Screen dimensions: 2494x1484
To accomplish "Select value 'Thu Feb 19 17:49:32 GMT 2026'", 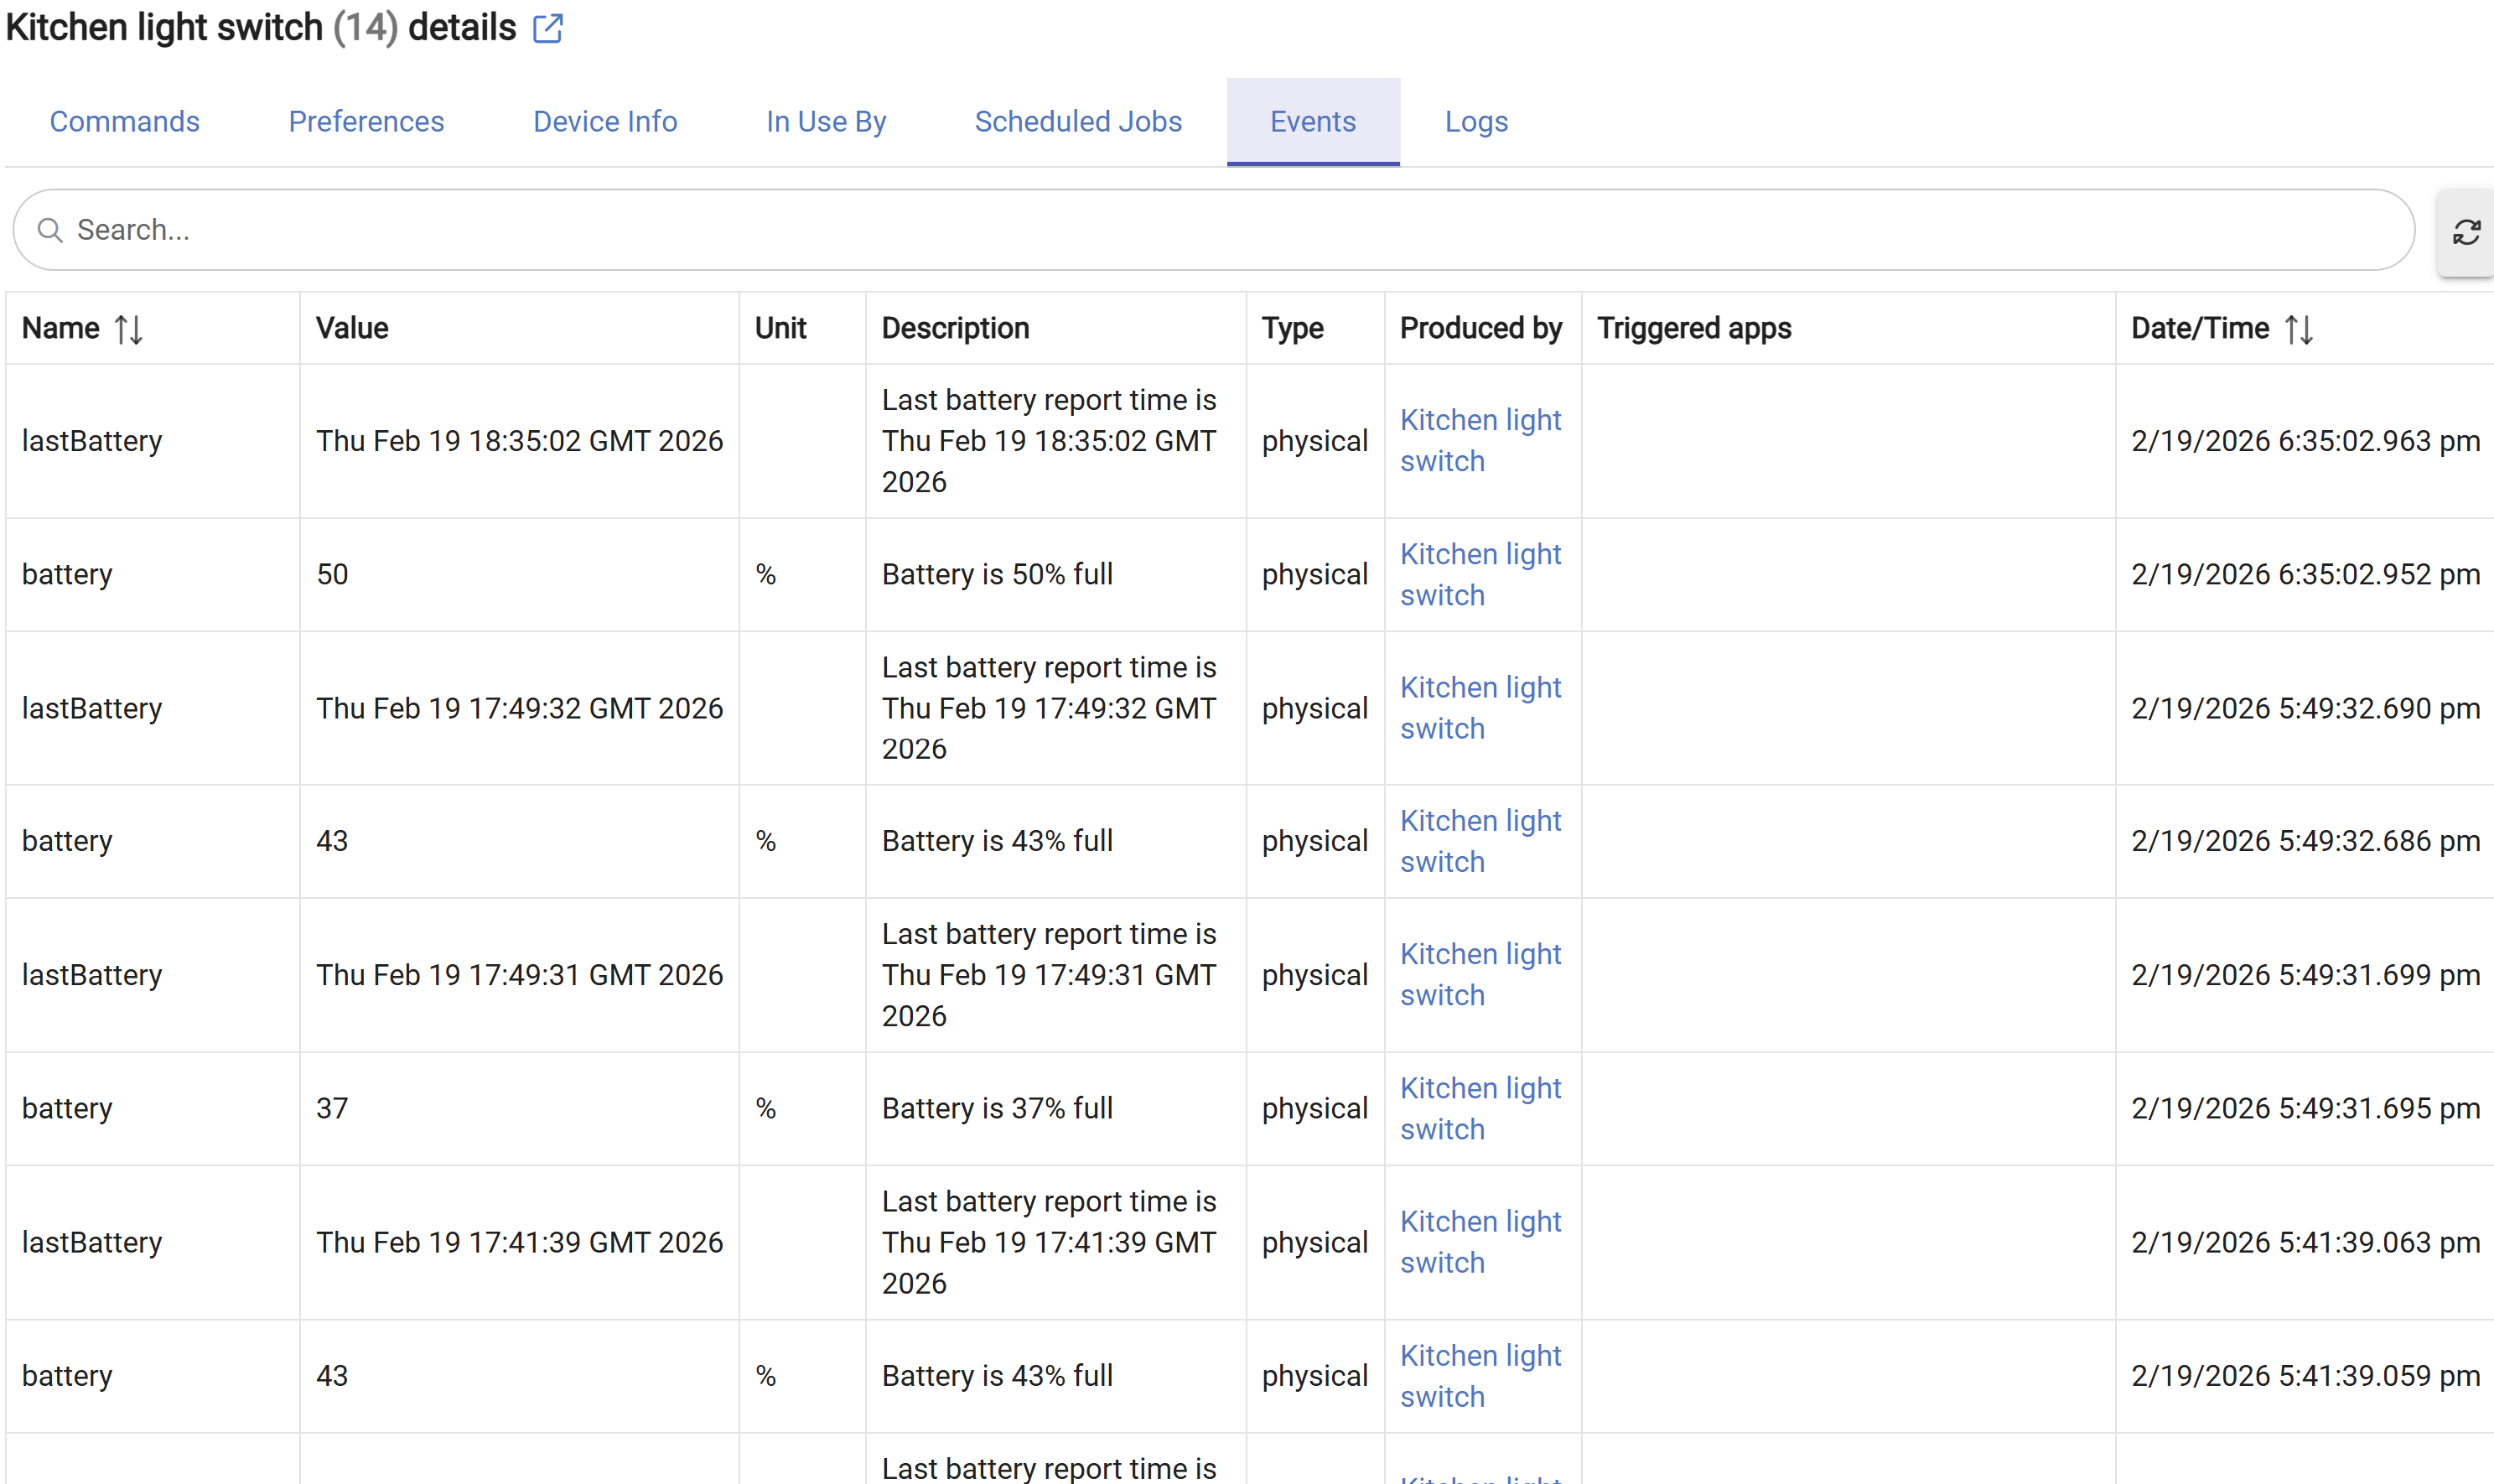I will pos(519,708).
